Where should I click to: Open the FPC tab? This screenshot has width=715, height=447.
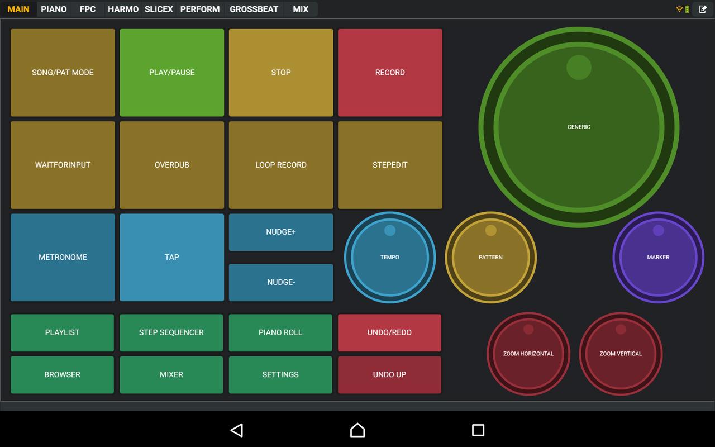tap(88, 9)
